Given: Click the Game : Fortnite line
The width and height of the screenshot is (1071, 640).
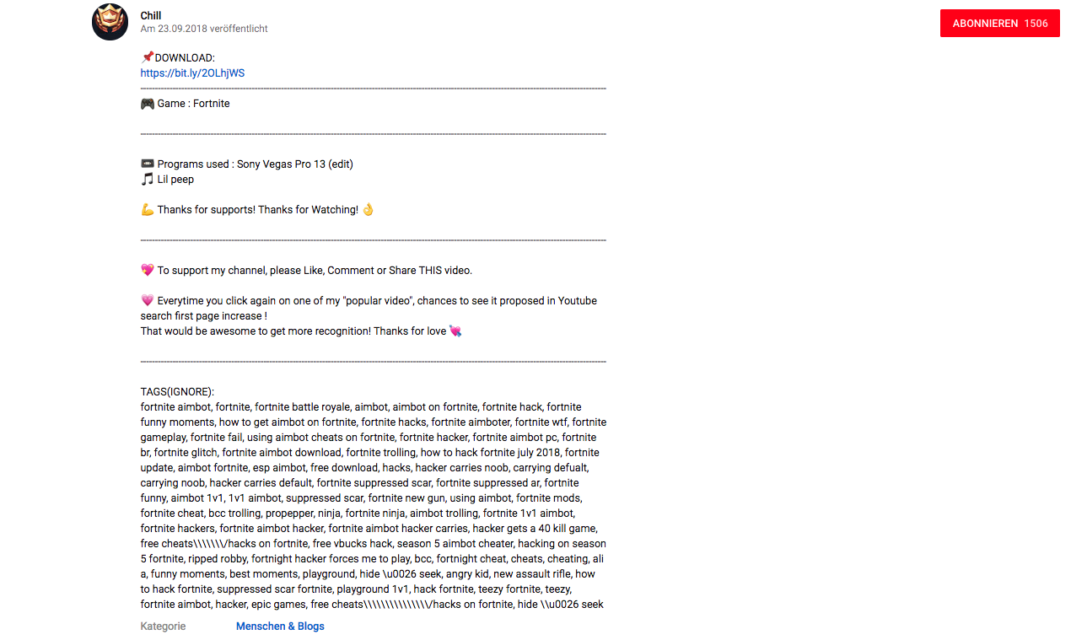Looking at the screenshot, I should (186, 104).
